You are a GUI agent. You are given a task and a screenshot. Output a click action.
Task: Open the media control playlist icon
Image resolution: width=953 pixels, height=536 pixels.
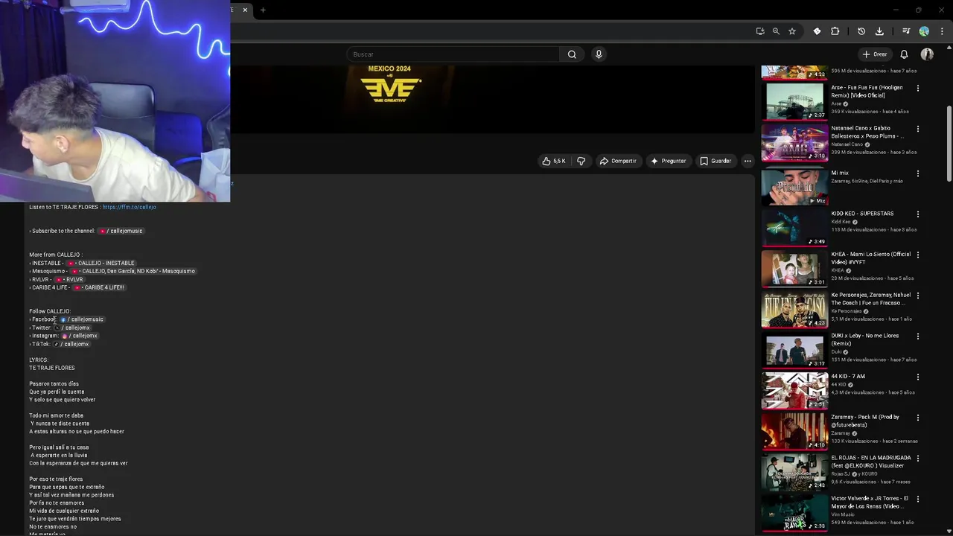point(906,31)
